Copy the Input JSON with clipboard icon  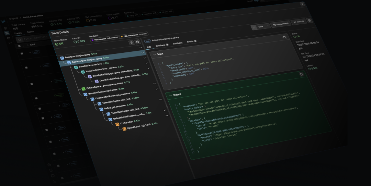pos(284,37)
